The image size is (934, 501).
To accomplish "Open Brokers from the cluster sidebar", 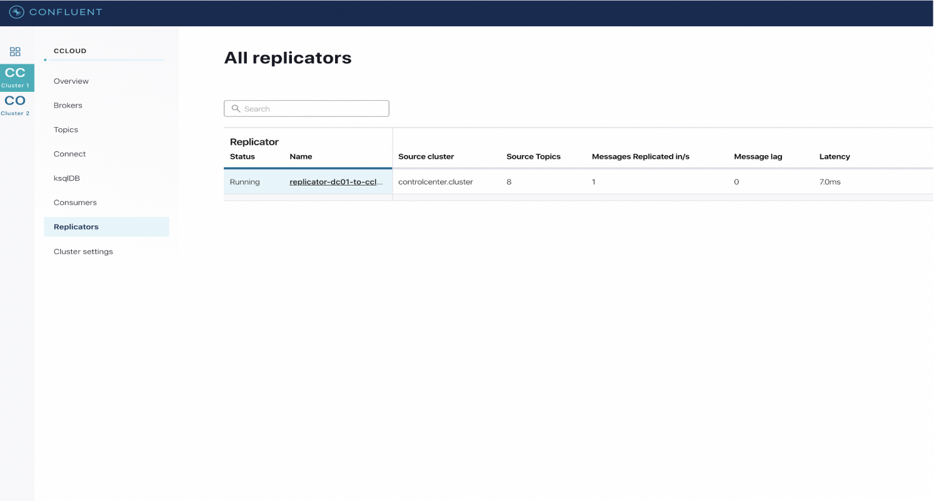I will coord(67,105).
